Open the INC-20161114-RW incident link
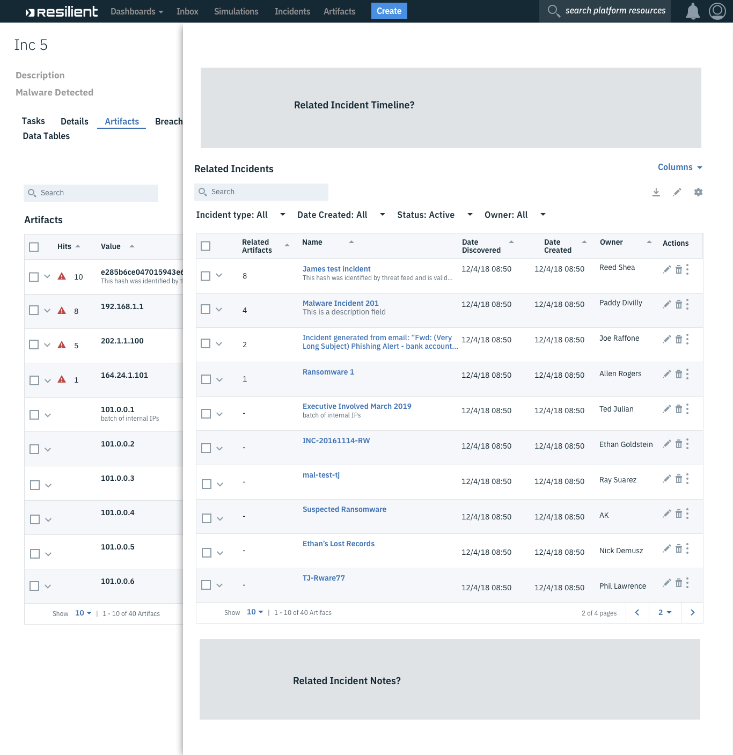The height and width of the screenshot is (755, 733). 336,441
